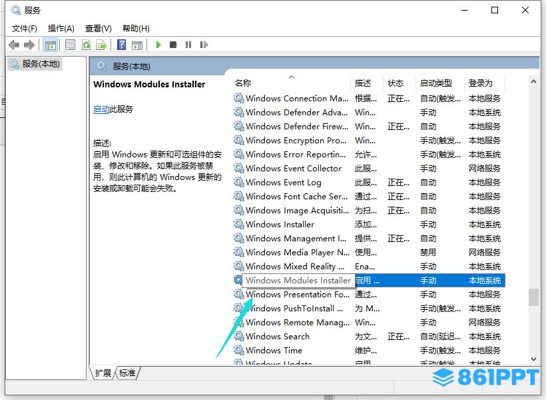Refresh the services list from the toolbar
This screenshot has width=546, height=400.
tap(86, 45)
